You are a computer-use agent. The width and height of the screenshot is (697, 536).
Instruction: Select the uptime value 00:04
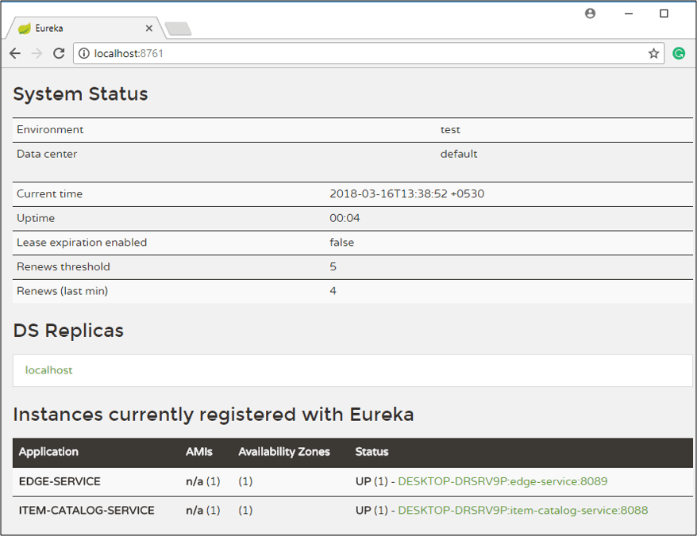(x=345, y=219)
